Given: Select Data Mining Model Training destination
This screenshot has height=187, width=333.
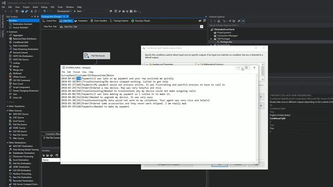Looking at the screenshot, I should pos(25,150).
